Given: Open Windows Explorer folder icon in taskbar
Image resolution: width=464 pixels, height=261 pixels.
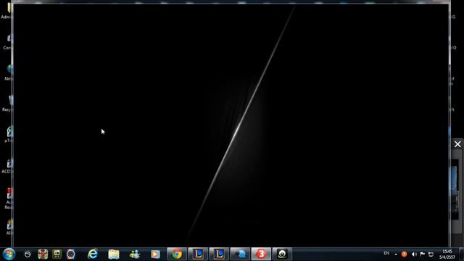Looking at the screenshot, I should click(x=114, y=254).
